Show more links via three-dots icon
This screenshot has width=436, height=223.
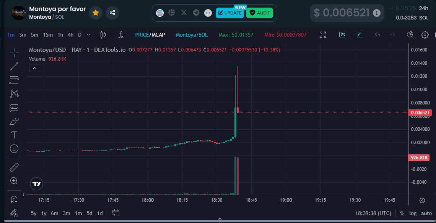(208, 13)
